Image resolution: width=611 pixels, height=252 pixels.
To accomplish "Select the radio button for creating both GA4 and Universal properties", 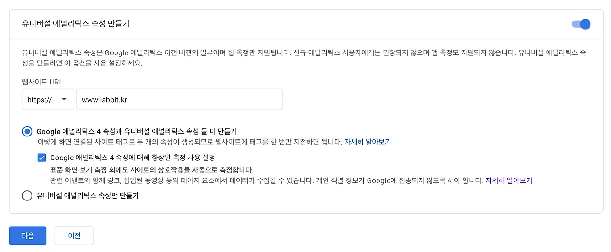I will (27, 131).
